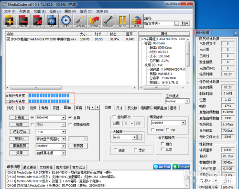The image size is (239, 189).
Task: Open the INFO toolbar icon
Action: tap(52, 21)
